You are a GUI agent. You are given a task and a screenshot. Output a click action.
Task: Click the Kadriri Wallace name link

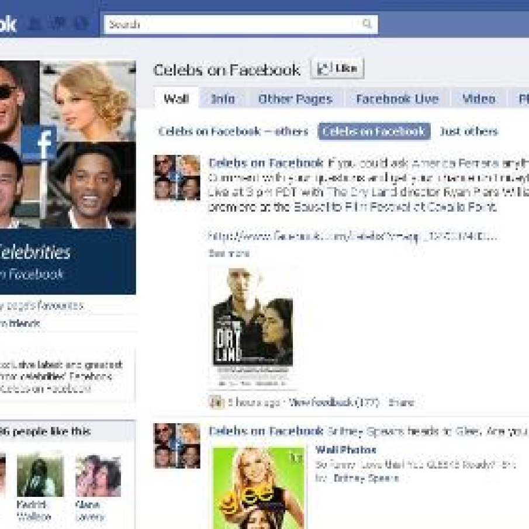[34, 511]
